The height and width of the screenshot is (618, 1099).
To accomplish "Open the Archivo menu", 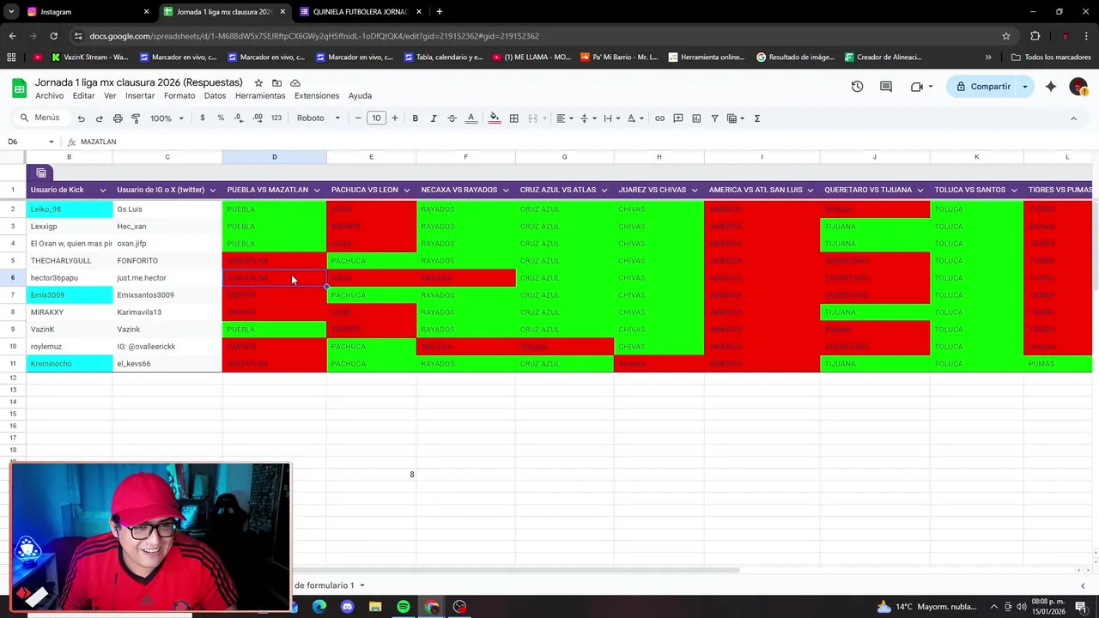I will (x=49, y=95).
